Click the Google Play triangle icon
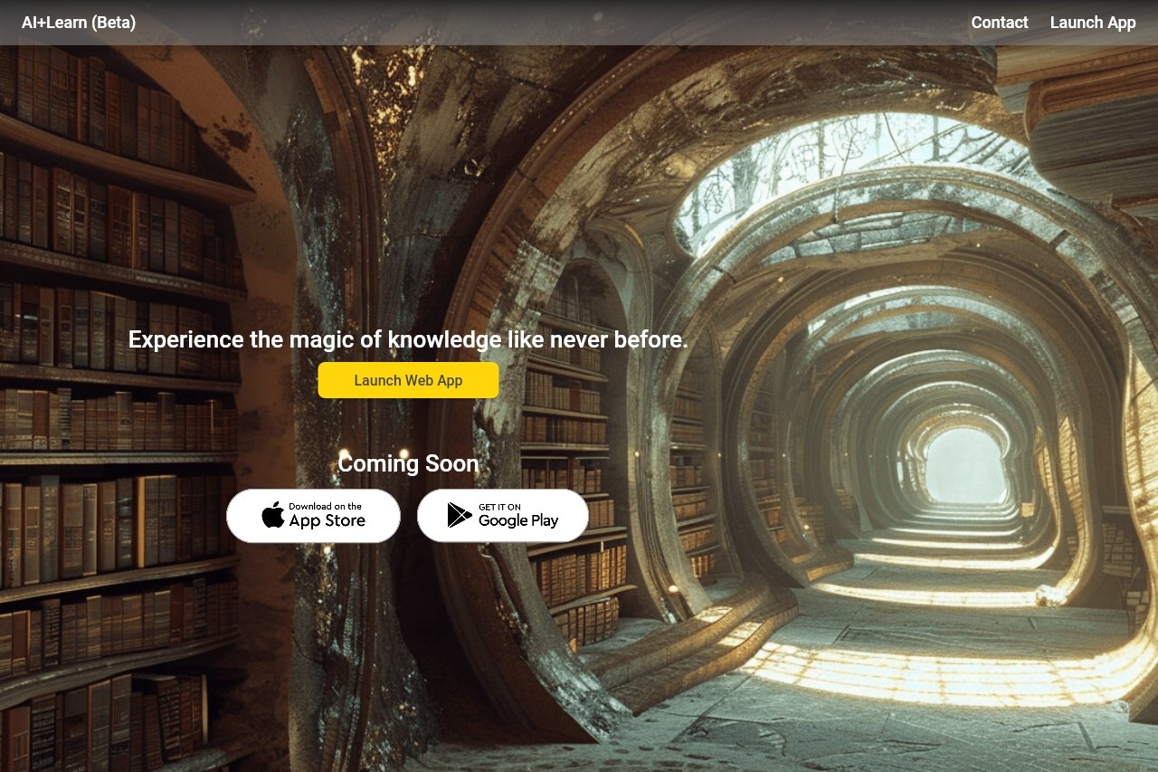 [x=460, y=515]
